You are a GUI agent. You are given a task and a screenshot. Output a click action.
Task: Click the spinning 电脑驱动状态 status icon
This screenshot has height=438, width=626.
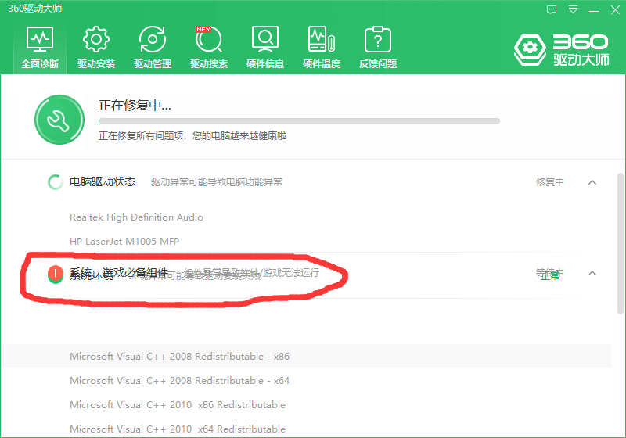[55, 182]
